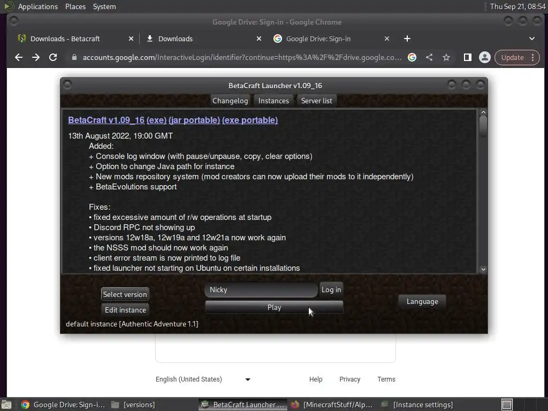View site info padlock icon
This screenshot has height=411, width=548.
pos(74,57)
